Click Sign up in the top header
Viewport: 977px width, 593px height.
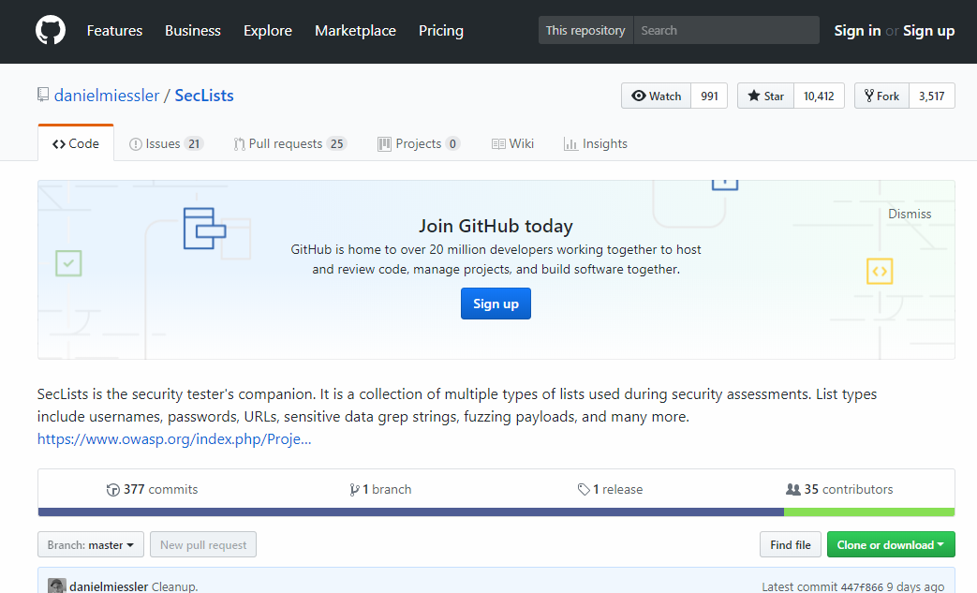point(928,31)
